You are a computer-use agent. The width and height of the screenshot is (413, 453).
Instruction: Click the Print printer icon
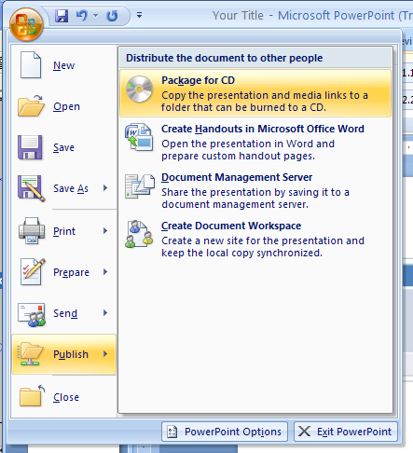[32, 230]
